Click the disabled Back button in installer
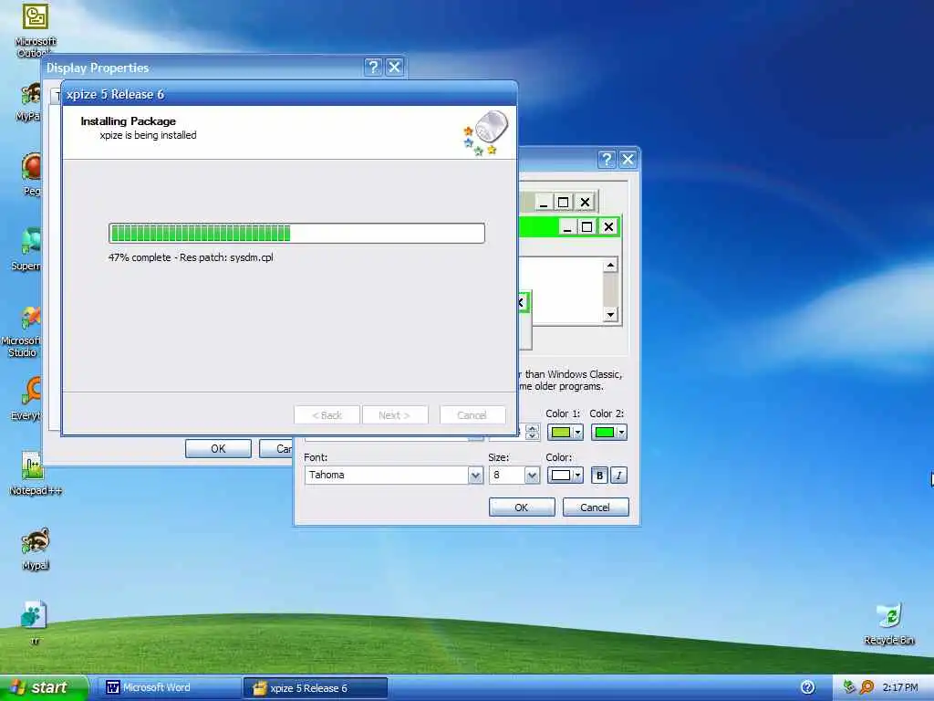 [x=327, y=415]
